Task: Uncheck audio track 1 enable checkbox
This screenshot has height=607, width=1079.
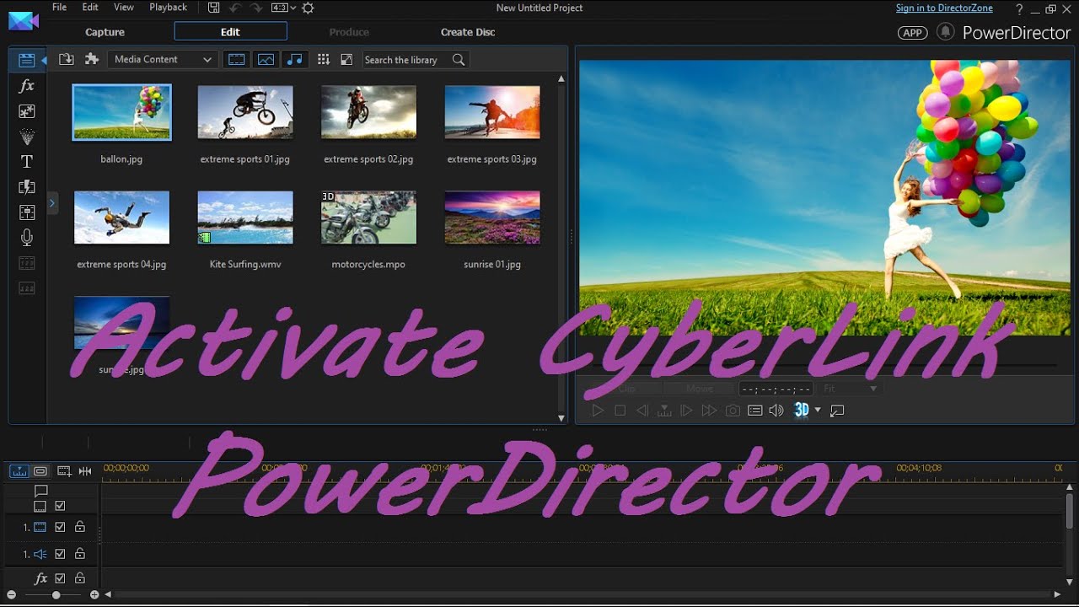Action: (60, 554)
